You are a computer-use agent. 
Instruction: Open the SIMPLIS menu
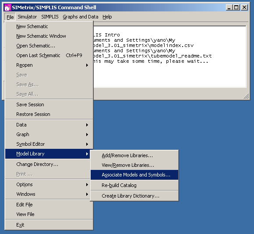[x=50, y=17]
